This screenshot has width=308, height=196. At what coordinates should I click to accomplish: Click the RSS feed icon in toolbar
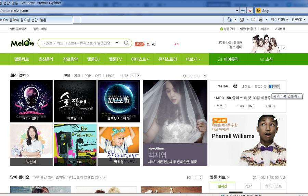(x=242, y=19)
